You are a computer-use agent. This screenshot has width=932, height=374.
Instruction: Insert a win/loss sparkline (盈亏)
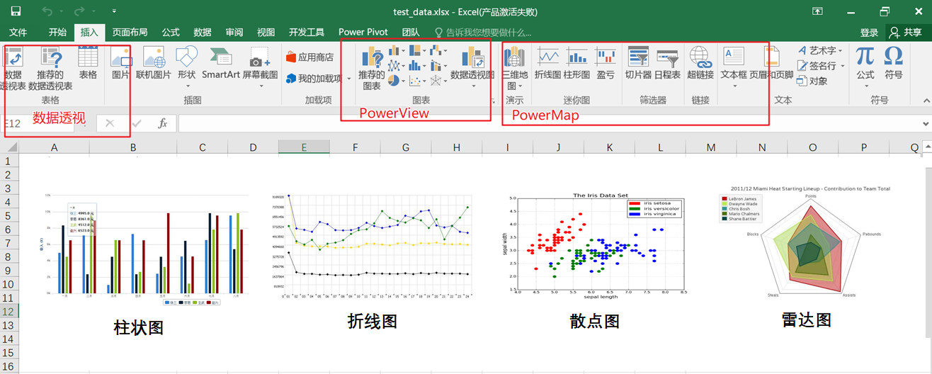pos(606,64)
